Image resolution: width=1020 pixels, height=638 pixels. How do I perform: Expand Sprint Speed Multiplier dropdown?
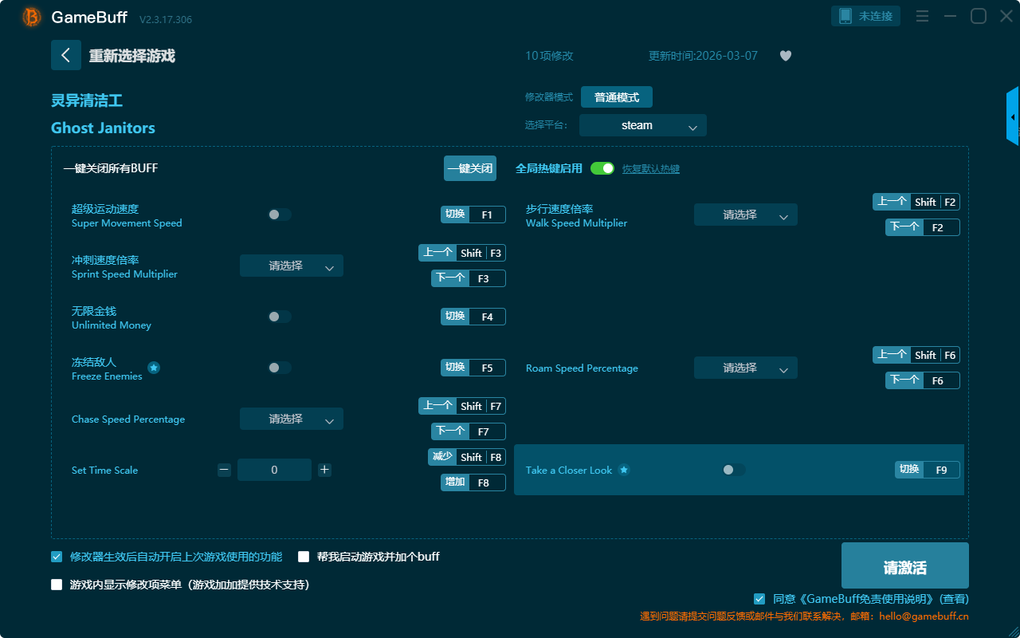(x=292, y=266)
